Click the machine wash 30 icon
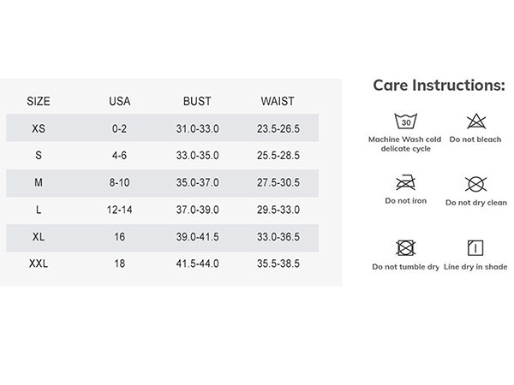The width and height of the screenshot is (514, 385). tap(406, 121)
